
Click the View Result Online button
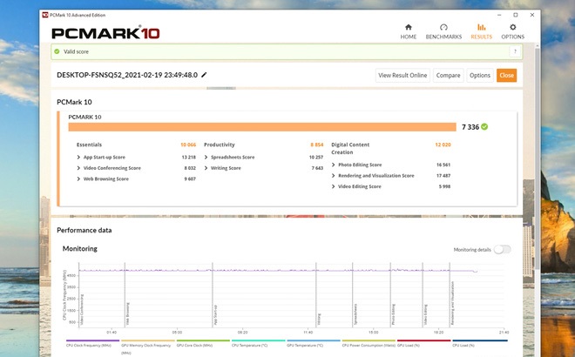point(402,76)
